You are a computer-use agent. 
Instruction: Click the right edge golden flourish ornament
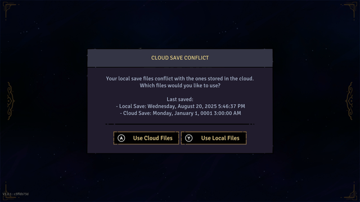tap(350, 101)
